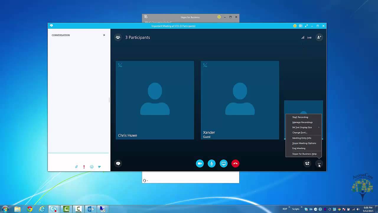The width and height of the screenshot is (378, 213).
Task: Select Chris Huwe video tile
Action: 155,100
